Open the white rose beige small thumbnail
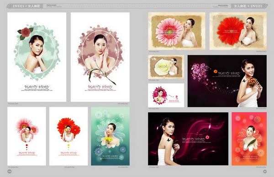This screenshot has height=177, width=274. (x=166, y=67)
